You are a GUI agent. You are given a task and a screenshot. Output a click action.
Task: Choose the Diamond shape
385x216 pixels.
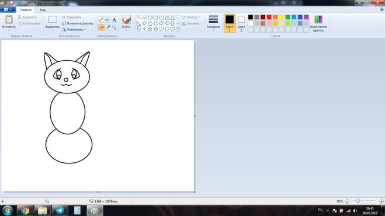144,23
